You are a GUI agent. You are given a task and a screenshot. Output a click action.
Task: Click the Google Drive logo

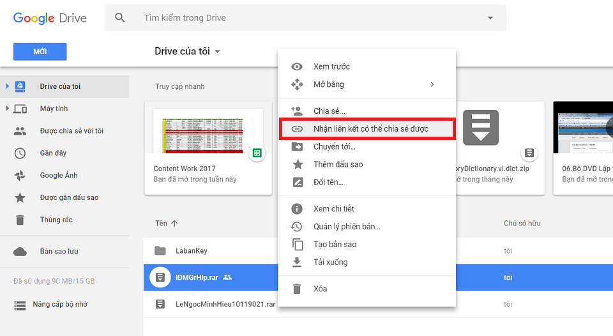(x=50, y=18)
